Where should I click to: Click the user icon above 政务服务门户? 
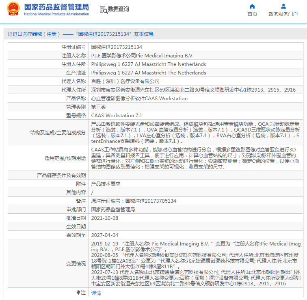click(x=283, y=7)
